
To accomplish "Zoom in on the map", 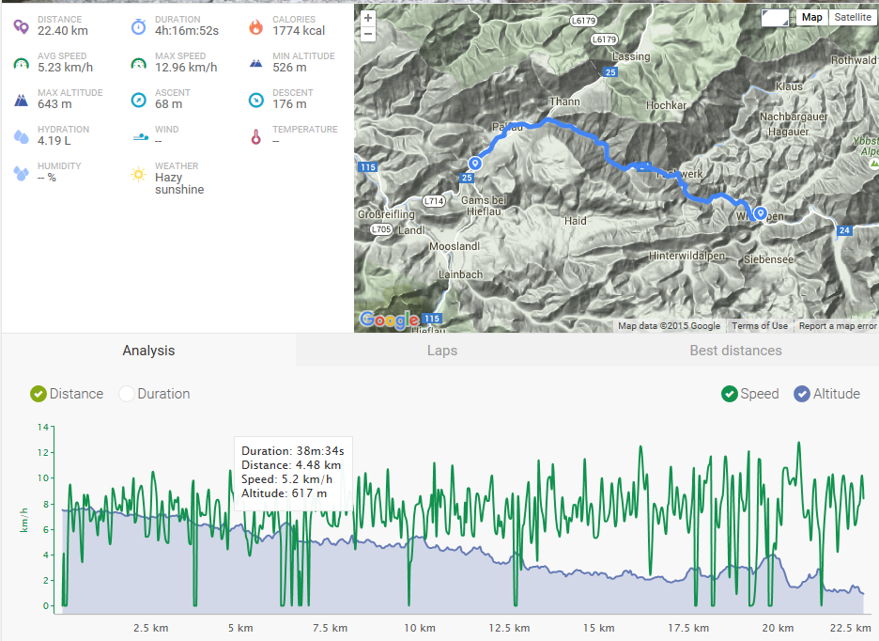I will (368, 18).
